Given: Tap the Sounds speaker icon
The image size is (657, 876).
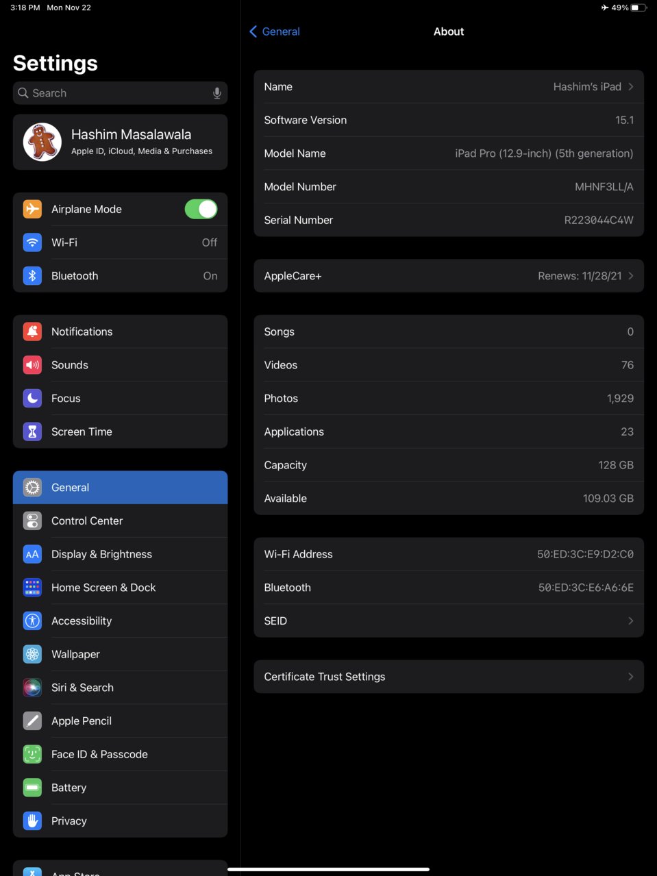Looking at the screenshot, I should pyautogui.click(x=32, y=365).
